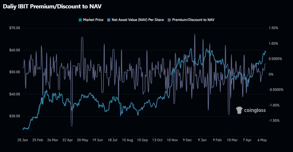Click the 24 Mar date label

point(52,140)
